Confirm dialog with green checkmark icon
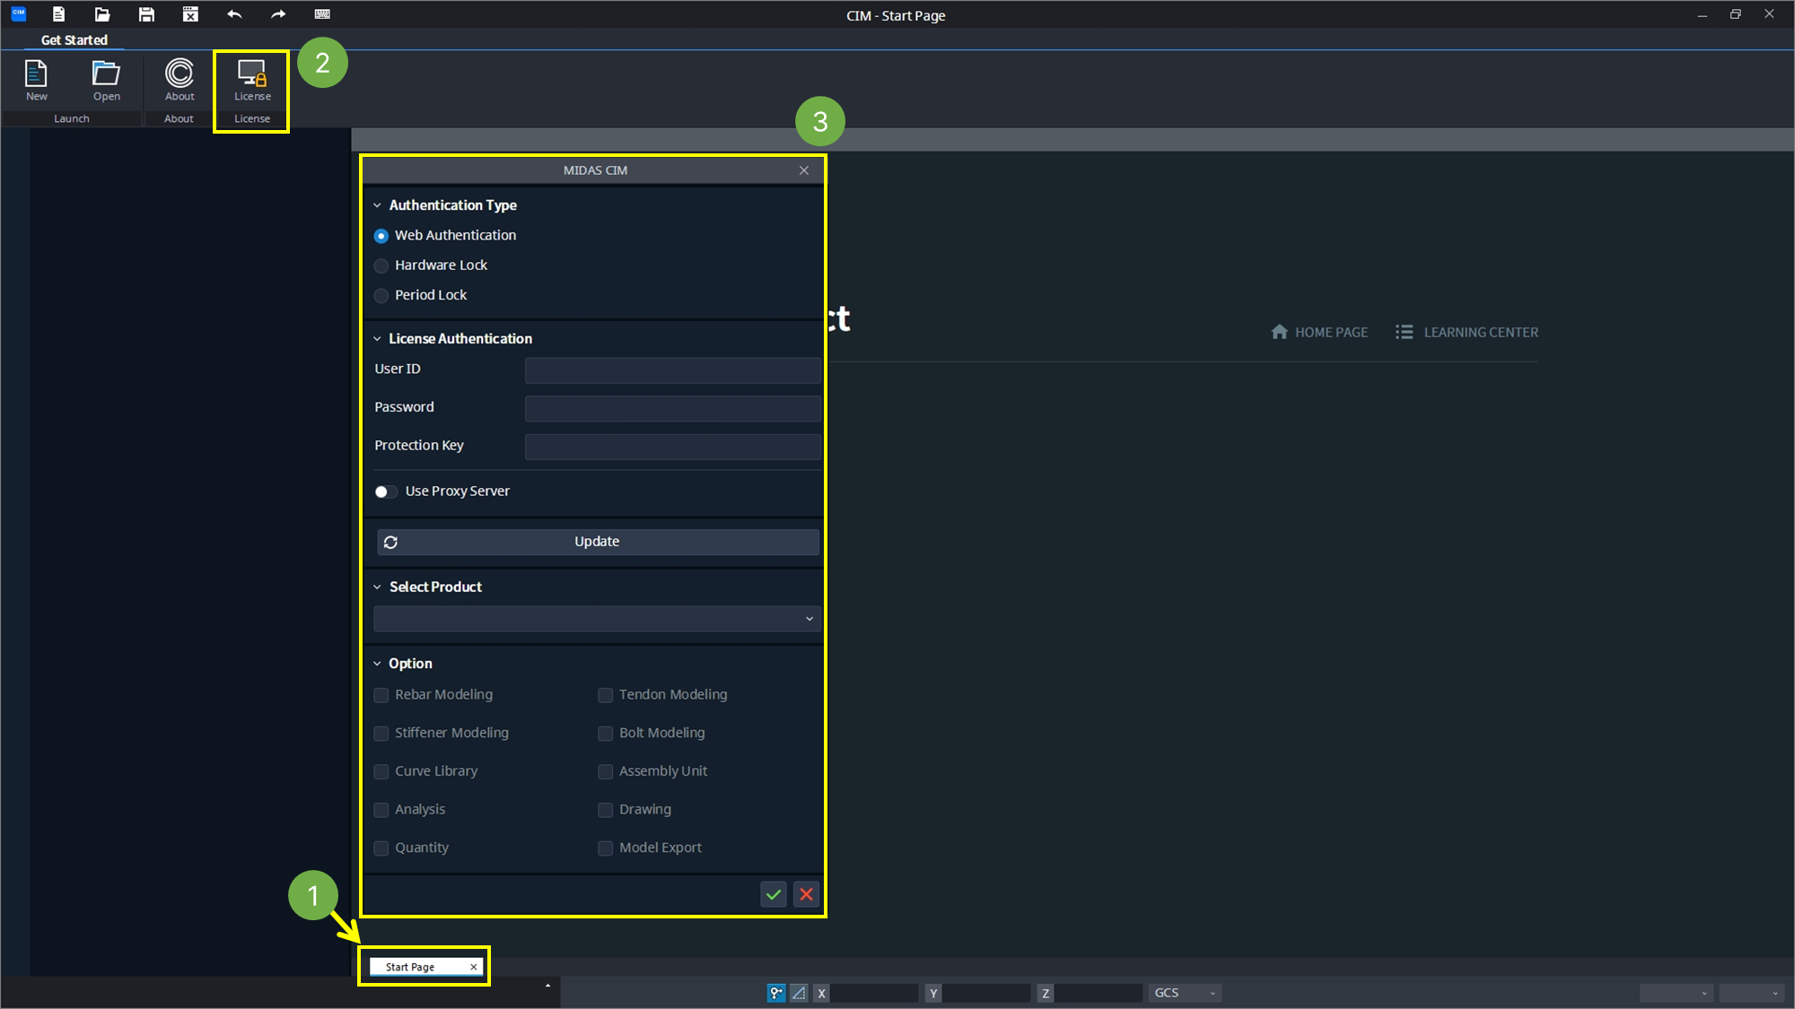The image size is (1795, 1009). click(x=773, y=894)
